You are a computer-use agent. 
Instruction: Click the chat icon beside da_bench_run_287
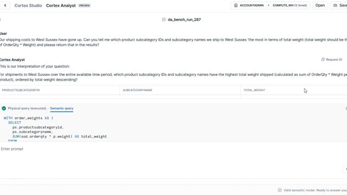(x=164, y=19)
